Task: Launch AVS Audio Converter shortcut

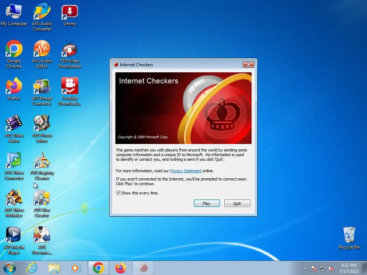Action: 42,17
